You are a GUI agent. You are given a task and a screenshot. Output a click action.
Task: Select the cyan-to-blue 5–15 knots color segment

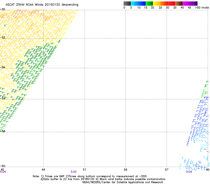point(138,3)
